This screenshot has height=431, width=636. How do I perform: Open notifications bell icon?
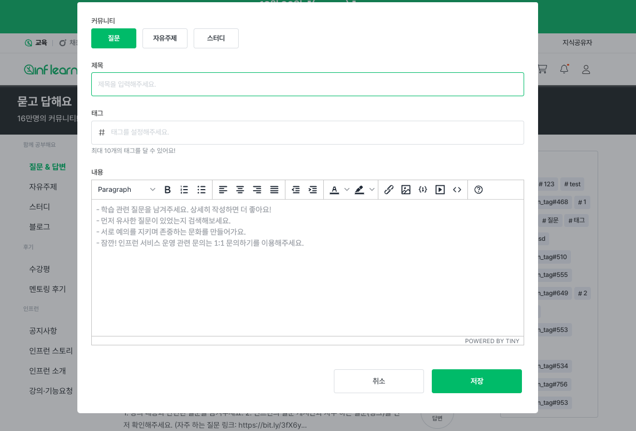564,69
